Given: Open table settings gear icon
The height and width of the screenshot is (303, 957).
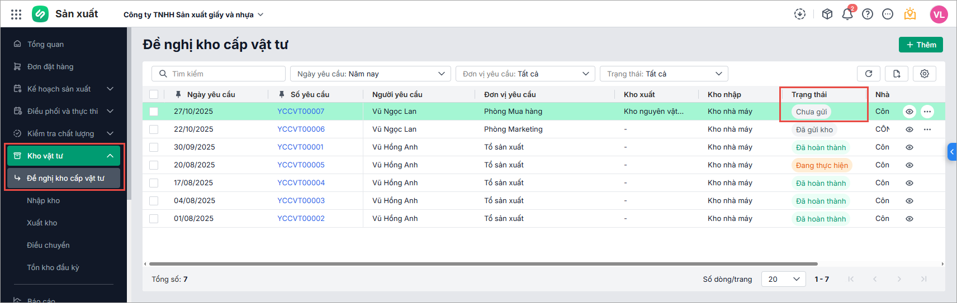Looking at the screenshot, I should click(x=925, y=74).
